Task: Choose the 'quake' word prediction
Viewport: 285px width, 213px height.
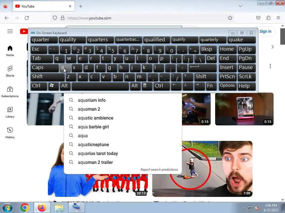Action: coord(242,40)
